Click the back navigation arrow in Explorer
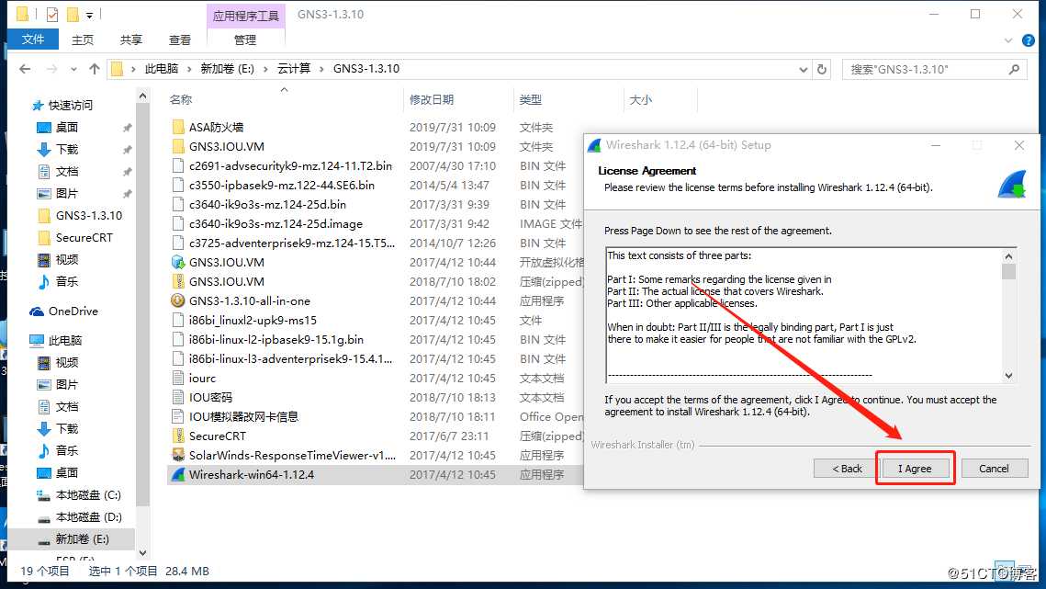This screenshot has width=1046, height=589. [26, 69]
